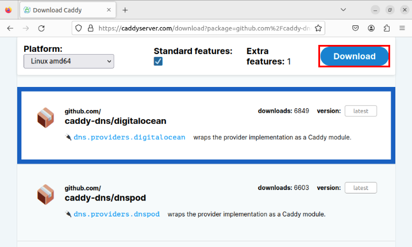Open tracking protection shield icon
The image size is (412, 247).
click(x=79, y=28)
